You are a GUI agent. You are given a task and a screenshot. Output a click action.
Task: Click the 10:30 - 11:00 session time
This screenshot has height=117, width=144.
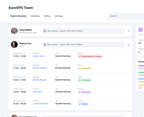[x=19, y=80]
